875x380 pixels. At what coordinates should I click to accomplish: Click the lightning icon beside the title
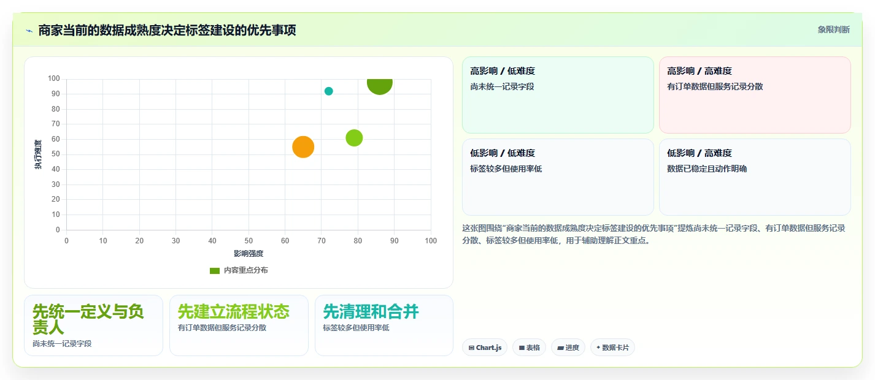pyautogui.click(x=29, y=31)
